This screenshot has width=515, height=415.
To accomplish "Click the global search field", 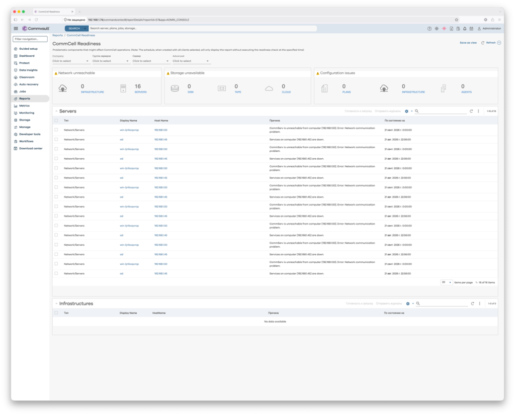I will tap(203, 29).
